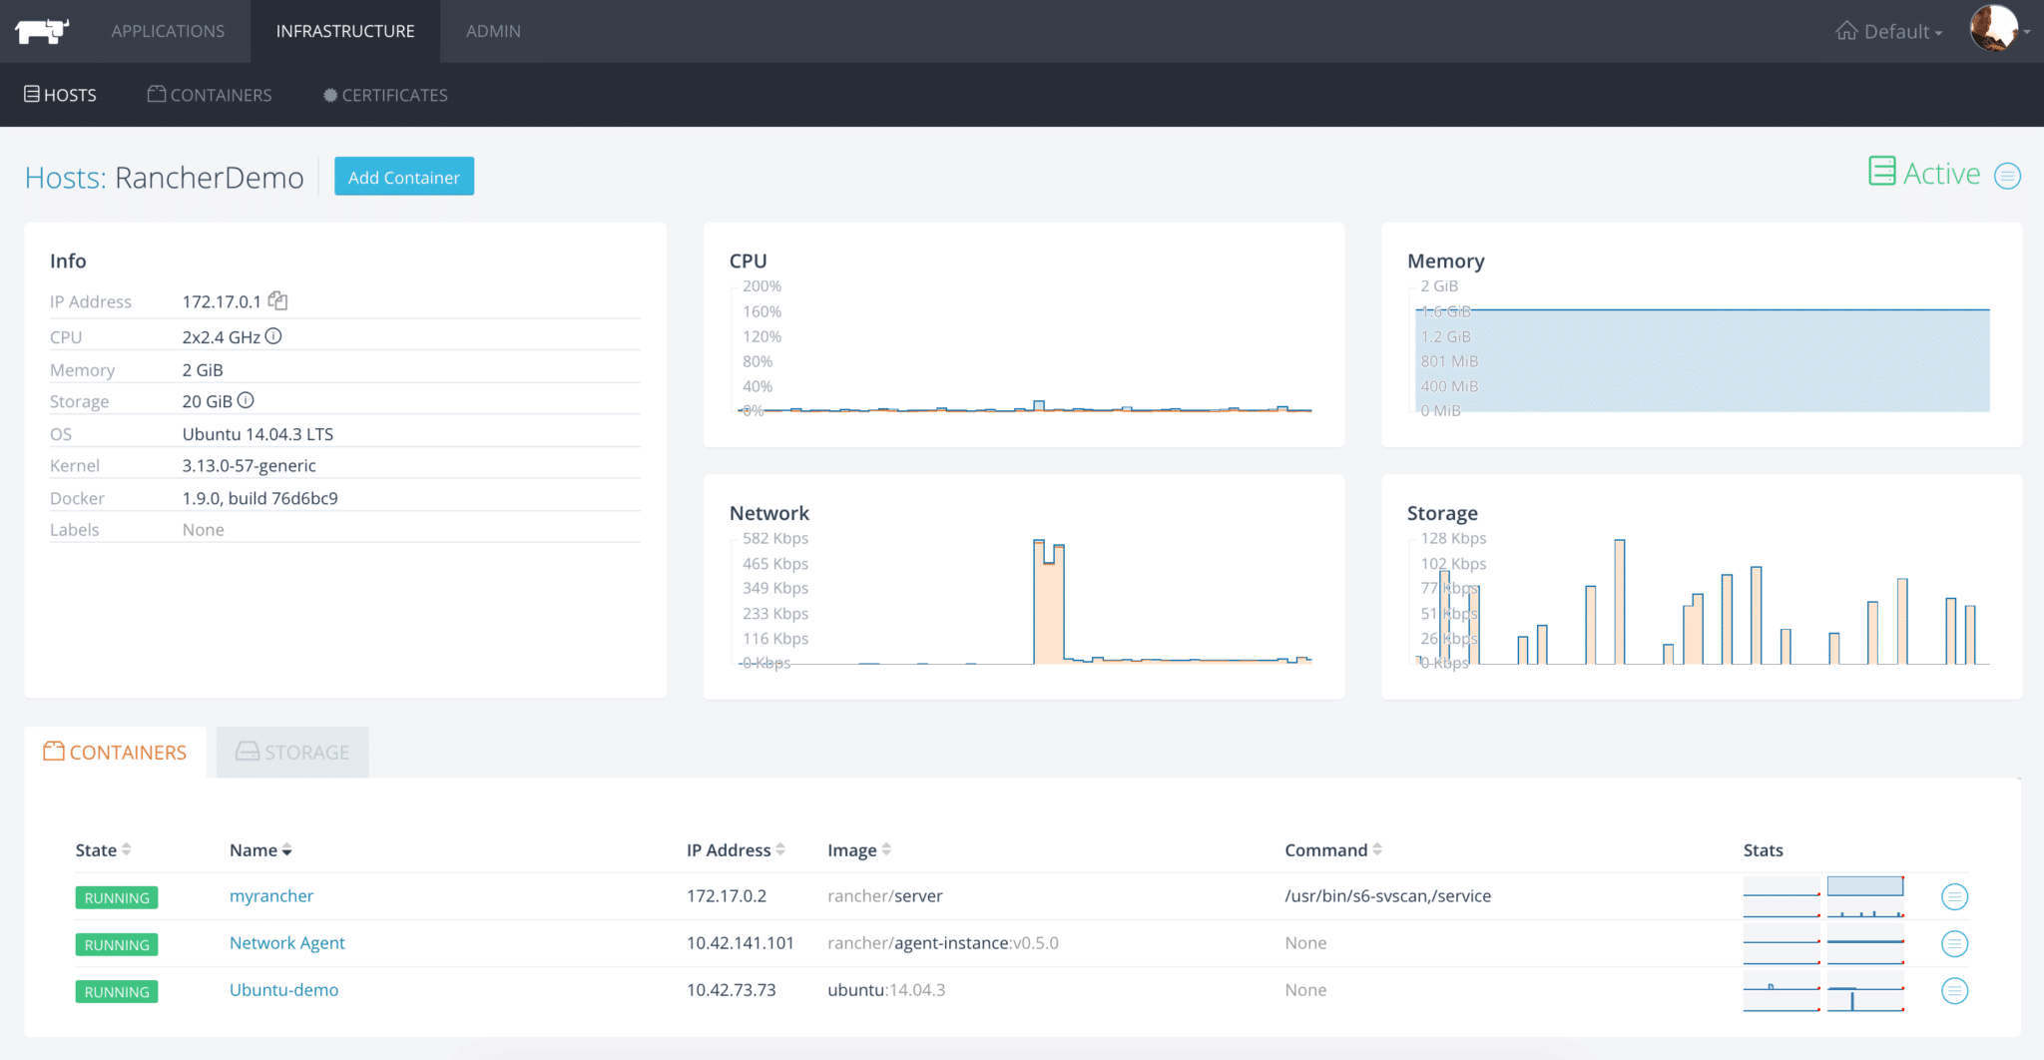Click the myrancher memory stats sparkline

point(1864,896)
